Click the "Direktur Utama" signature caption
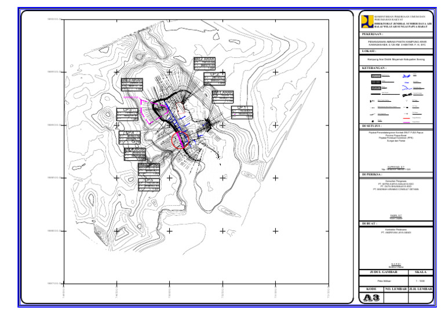 click(396, 267)
